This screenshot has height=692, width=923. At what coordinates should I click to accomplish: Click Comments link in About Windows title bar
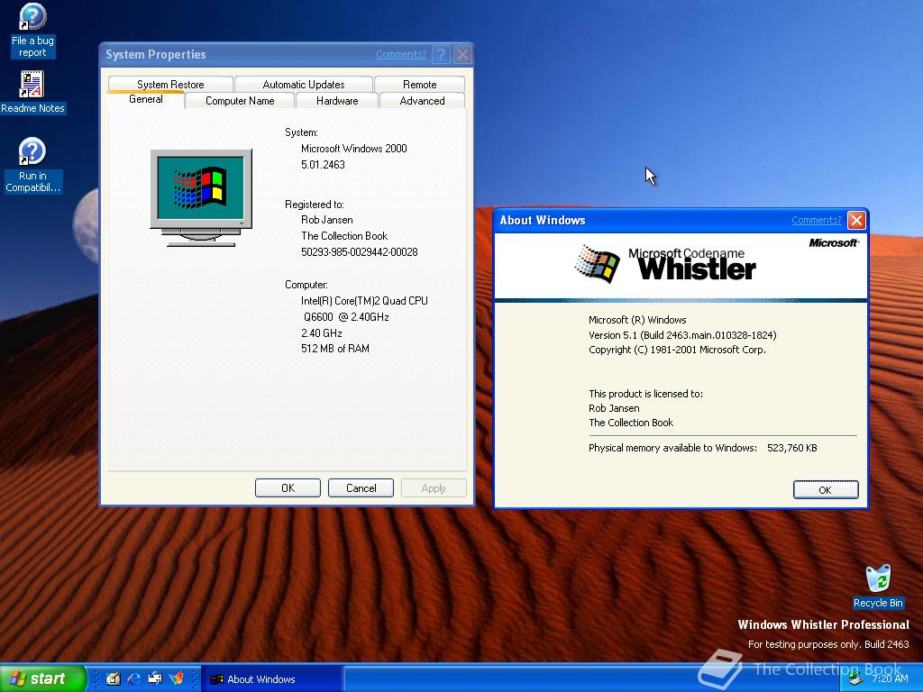(x=817, y=220)
